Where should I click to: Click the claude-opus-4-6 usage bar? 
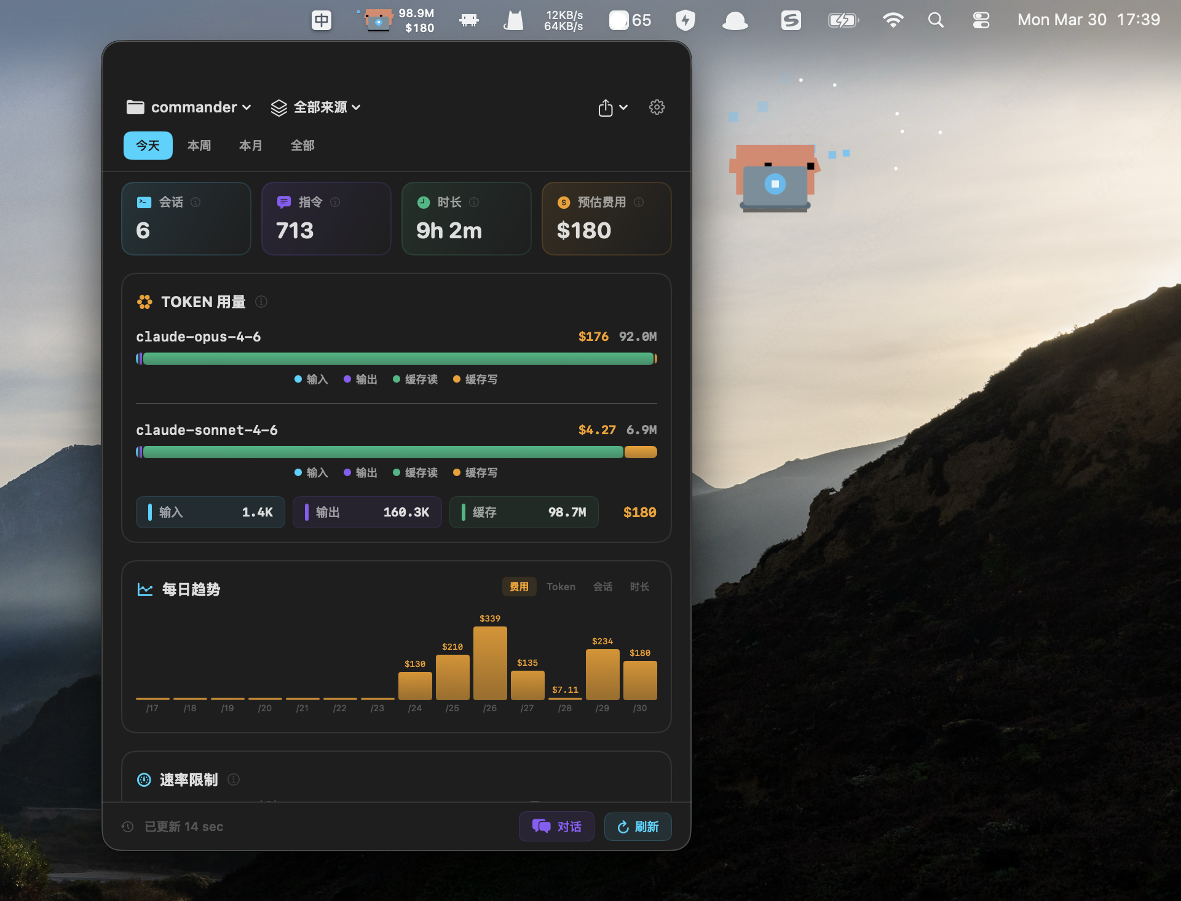397,358
